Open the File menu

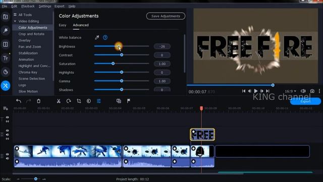click(x=5, y=6)
